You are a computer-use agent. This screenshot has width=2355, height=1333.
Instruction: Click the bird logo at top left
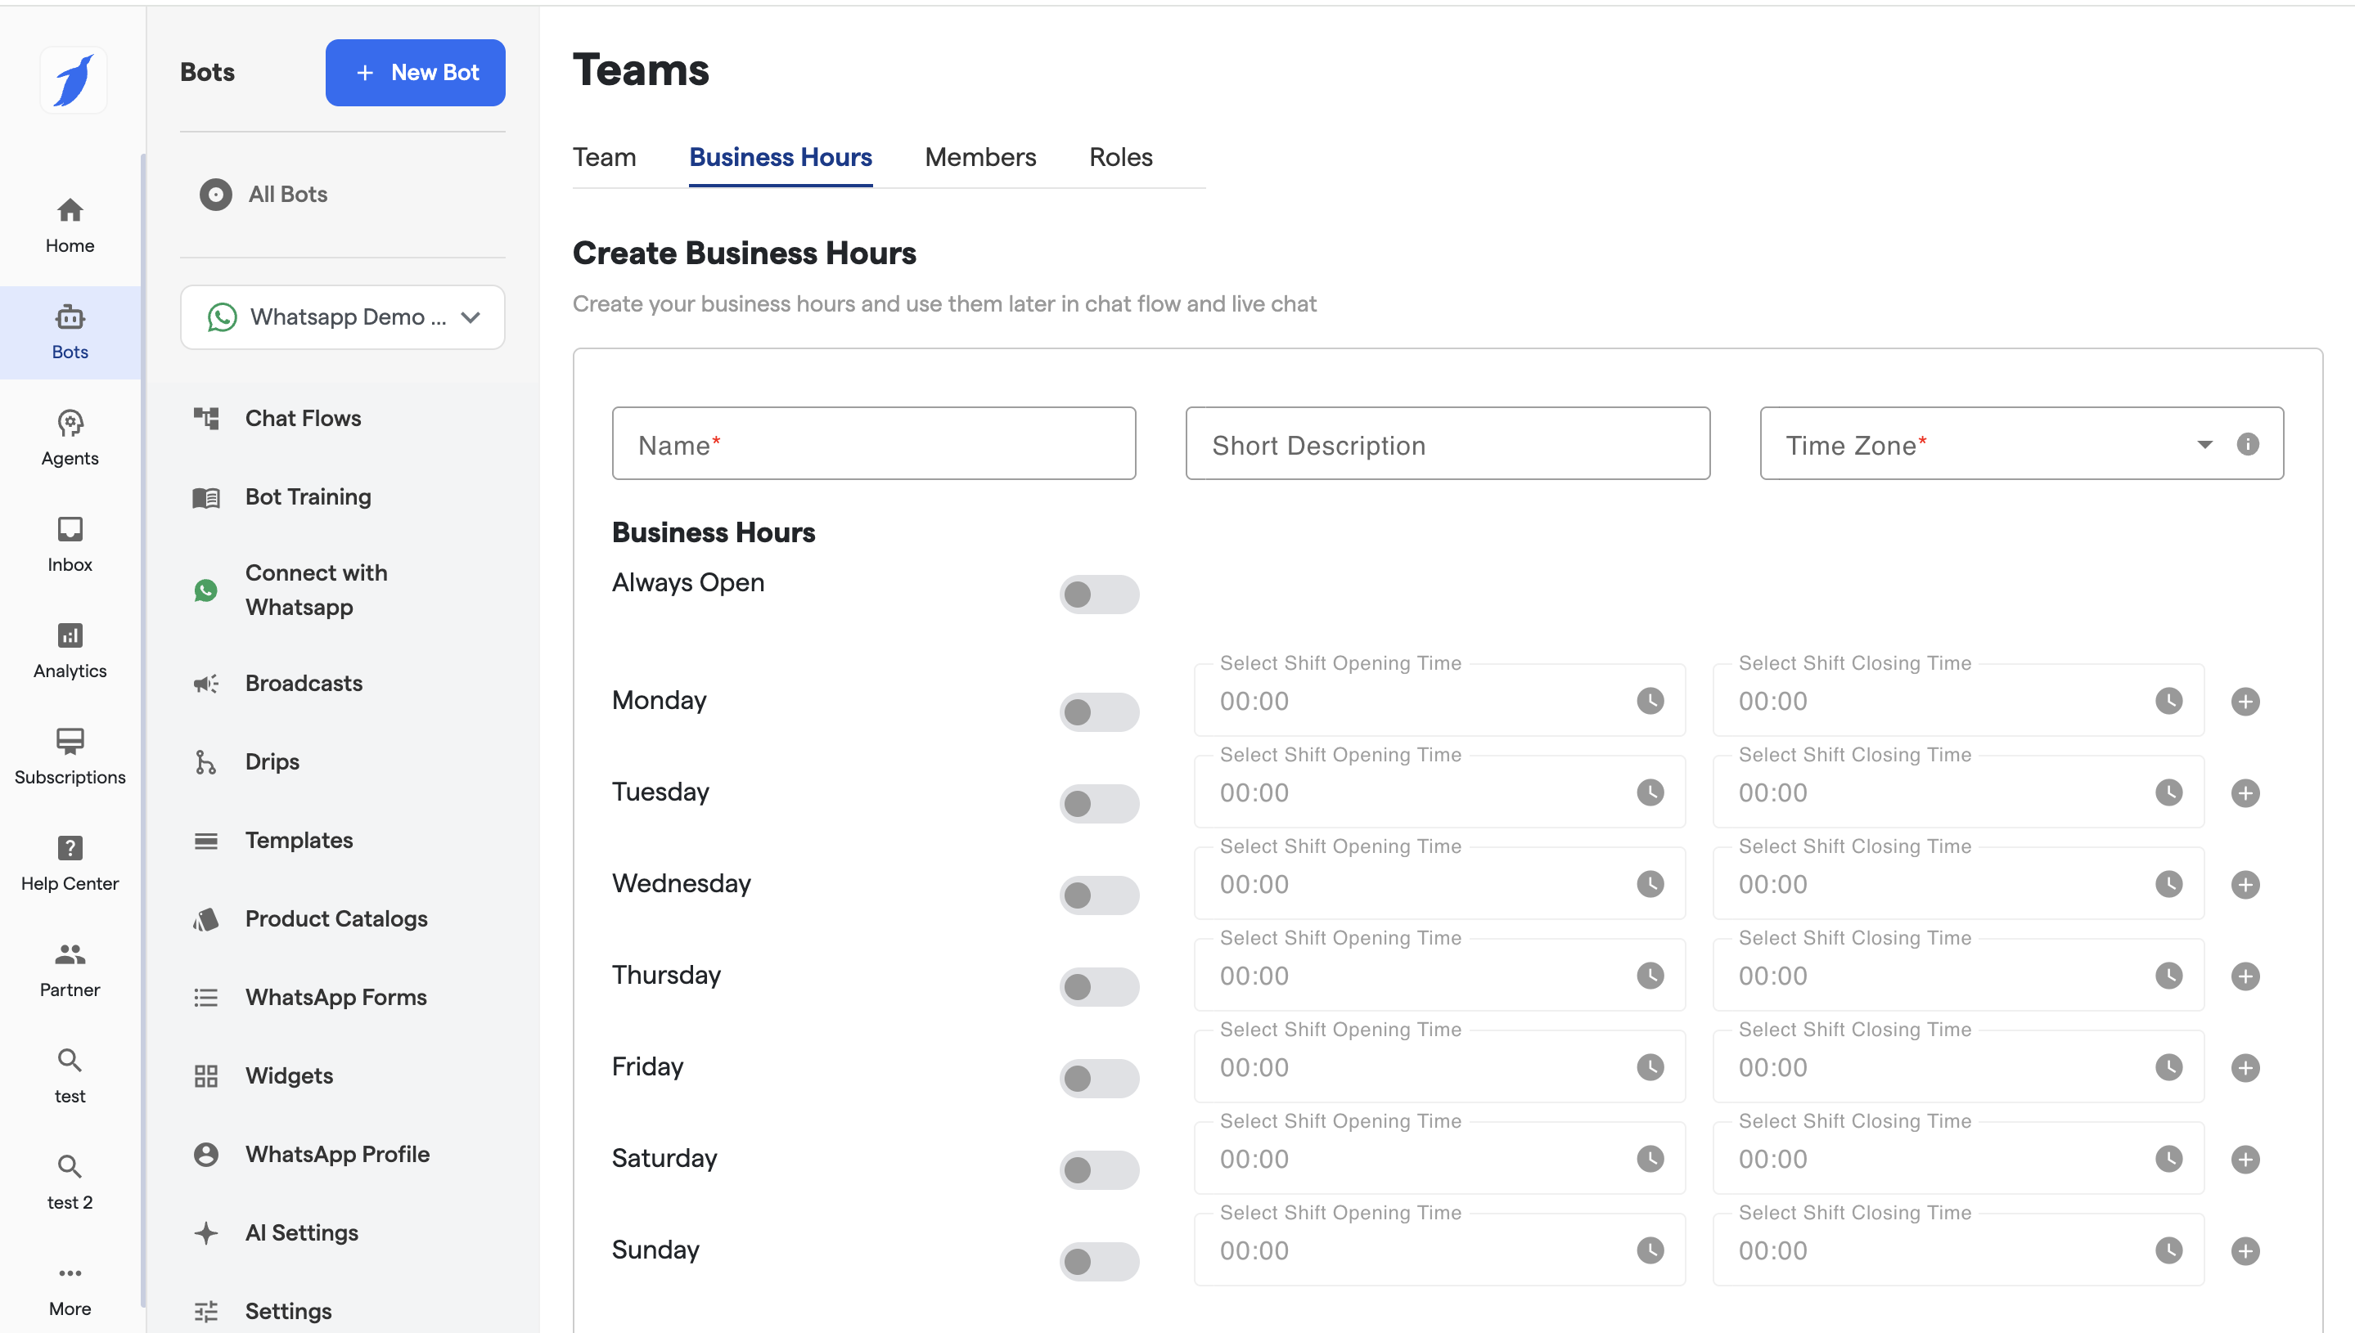[74, 81]
